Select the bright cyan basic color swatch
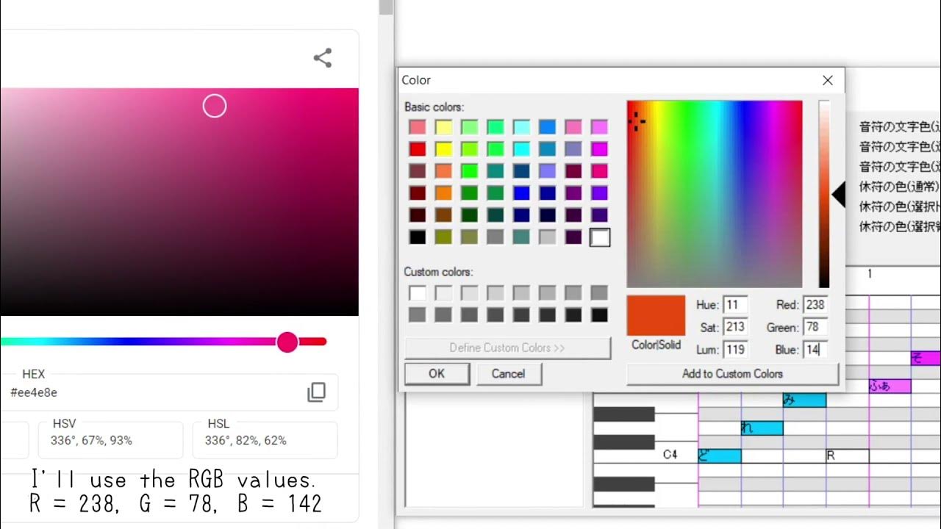Image resolution: width=941 pixels, height=529 pixels. click(x=521, y=149)
